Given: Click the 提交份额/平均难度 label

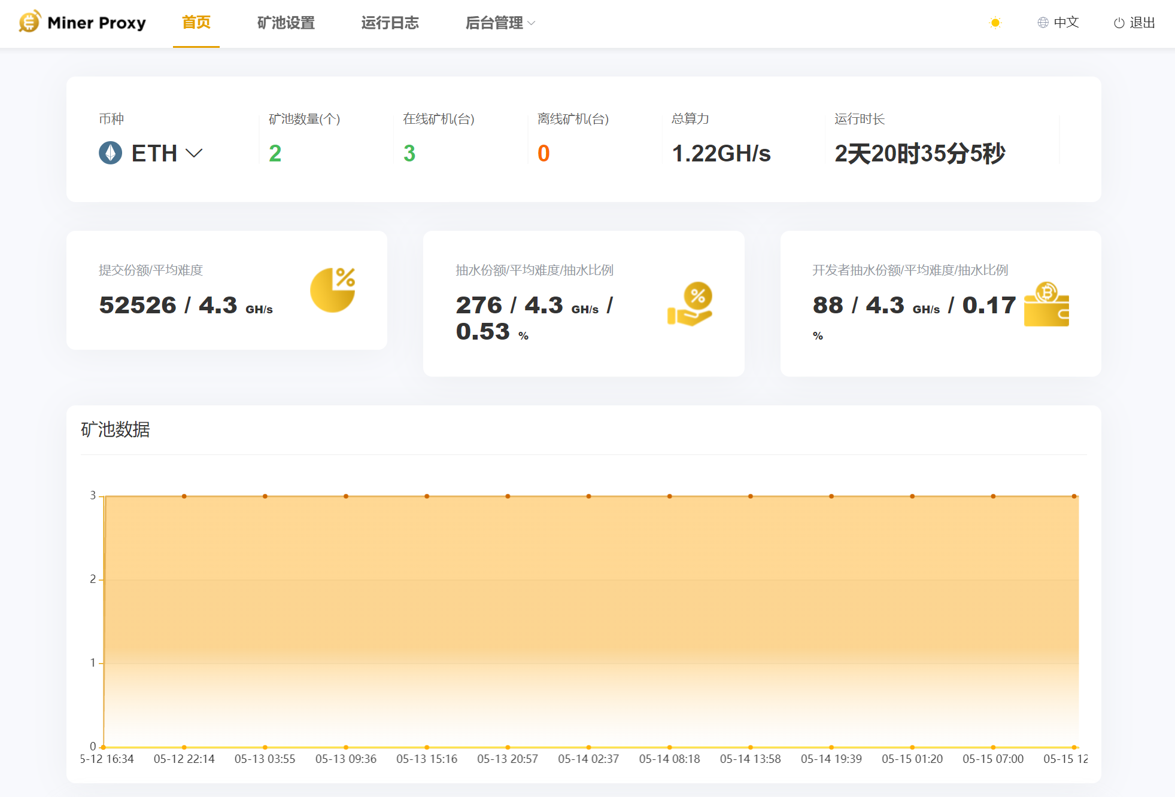Looking at the screenshot, I should click(151, 270).
